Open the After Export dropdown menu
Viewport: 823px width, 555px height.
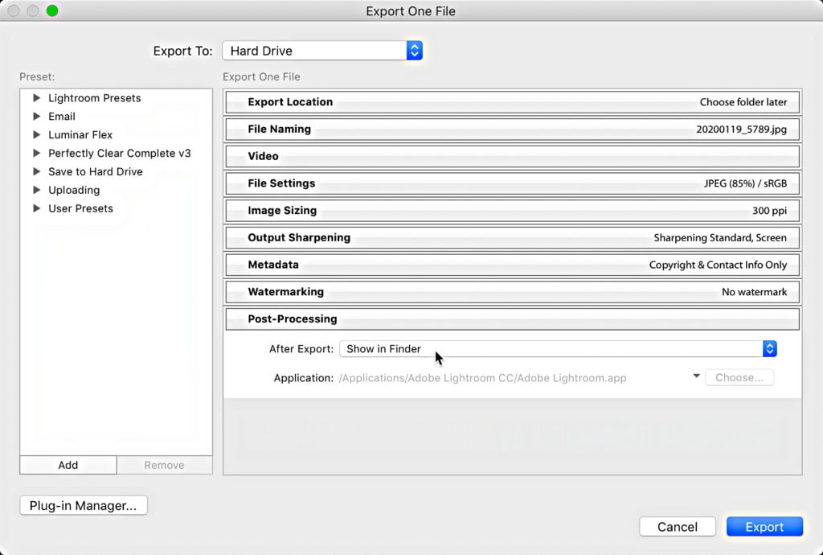coord(558,349)
